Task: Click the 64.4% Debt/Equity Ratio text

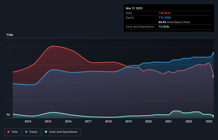Action: point(174,22)
